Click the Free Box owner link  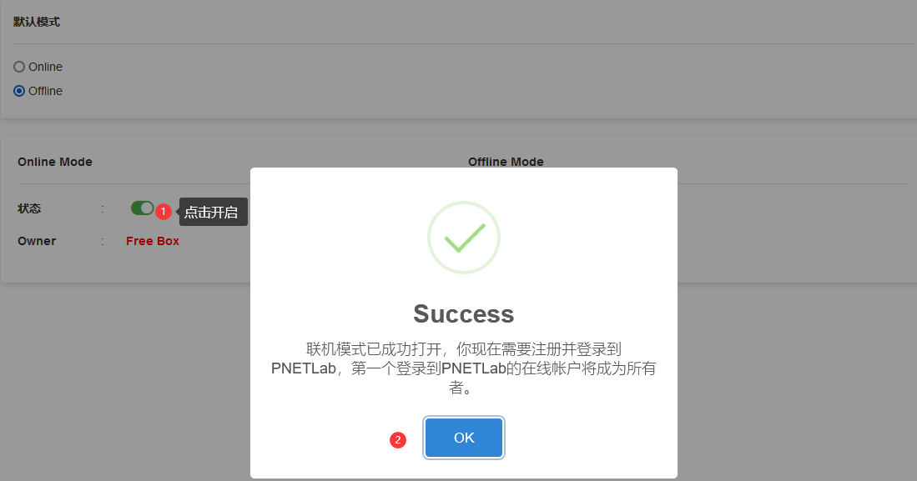(153, 241)
